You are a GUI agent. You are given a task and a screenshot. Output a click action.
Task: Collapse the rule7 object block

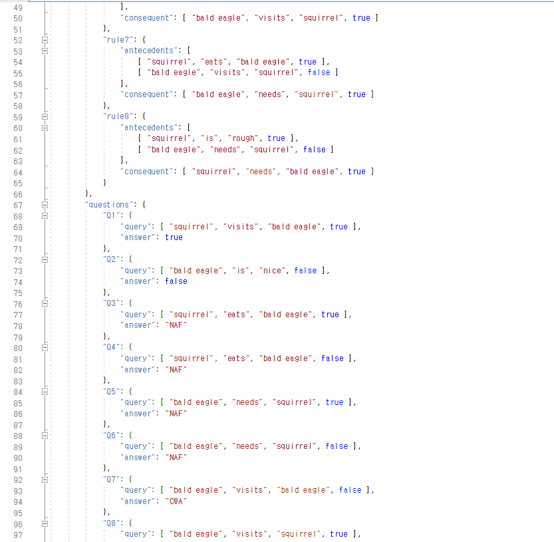44,39
